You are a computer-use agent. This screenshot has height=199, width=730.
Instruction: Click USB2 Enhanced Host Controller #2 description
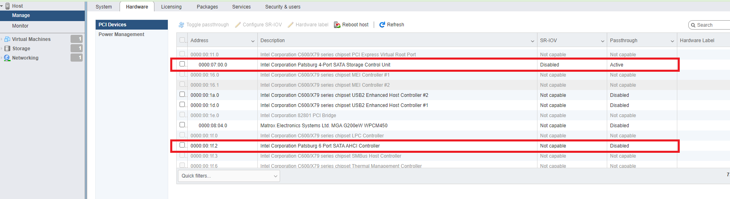click(x=344, y=95)
